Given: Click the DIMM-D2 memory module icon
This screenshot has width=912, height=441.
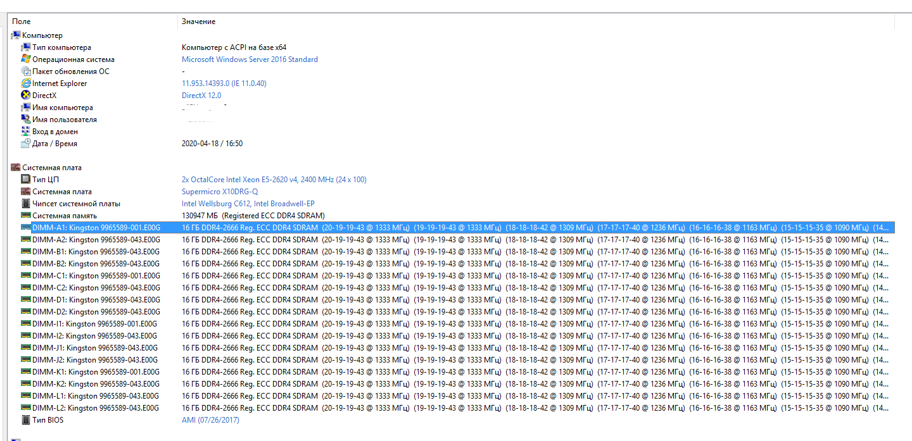Looking at the screenshot, I should click(26, 312).
